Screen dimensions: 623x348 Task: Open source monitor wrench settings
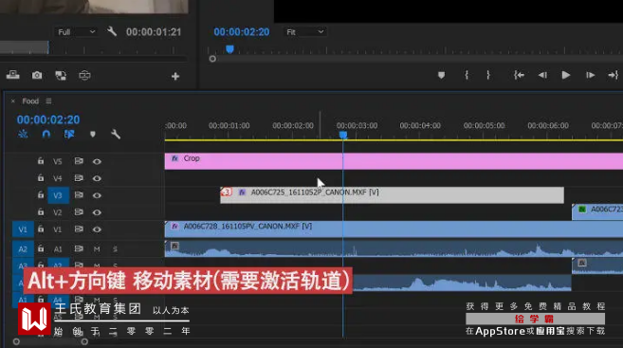tap(112, 31)
